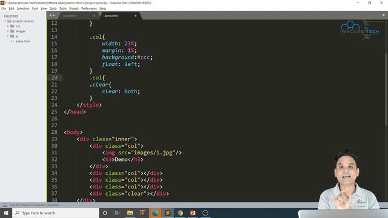The width and height of the screenshot is (388, 218).
Task: Click Sublime Text title bar app icon
Action: click(x=2, y=3)
